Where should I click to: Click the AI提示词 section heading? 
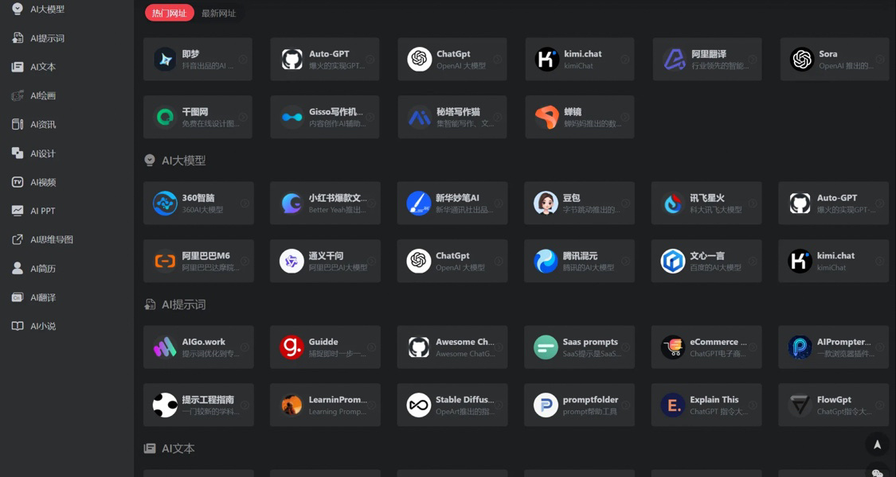183,304
